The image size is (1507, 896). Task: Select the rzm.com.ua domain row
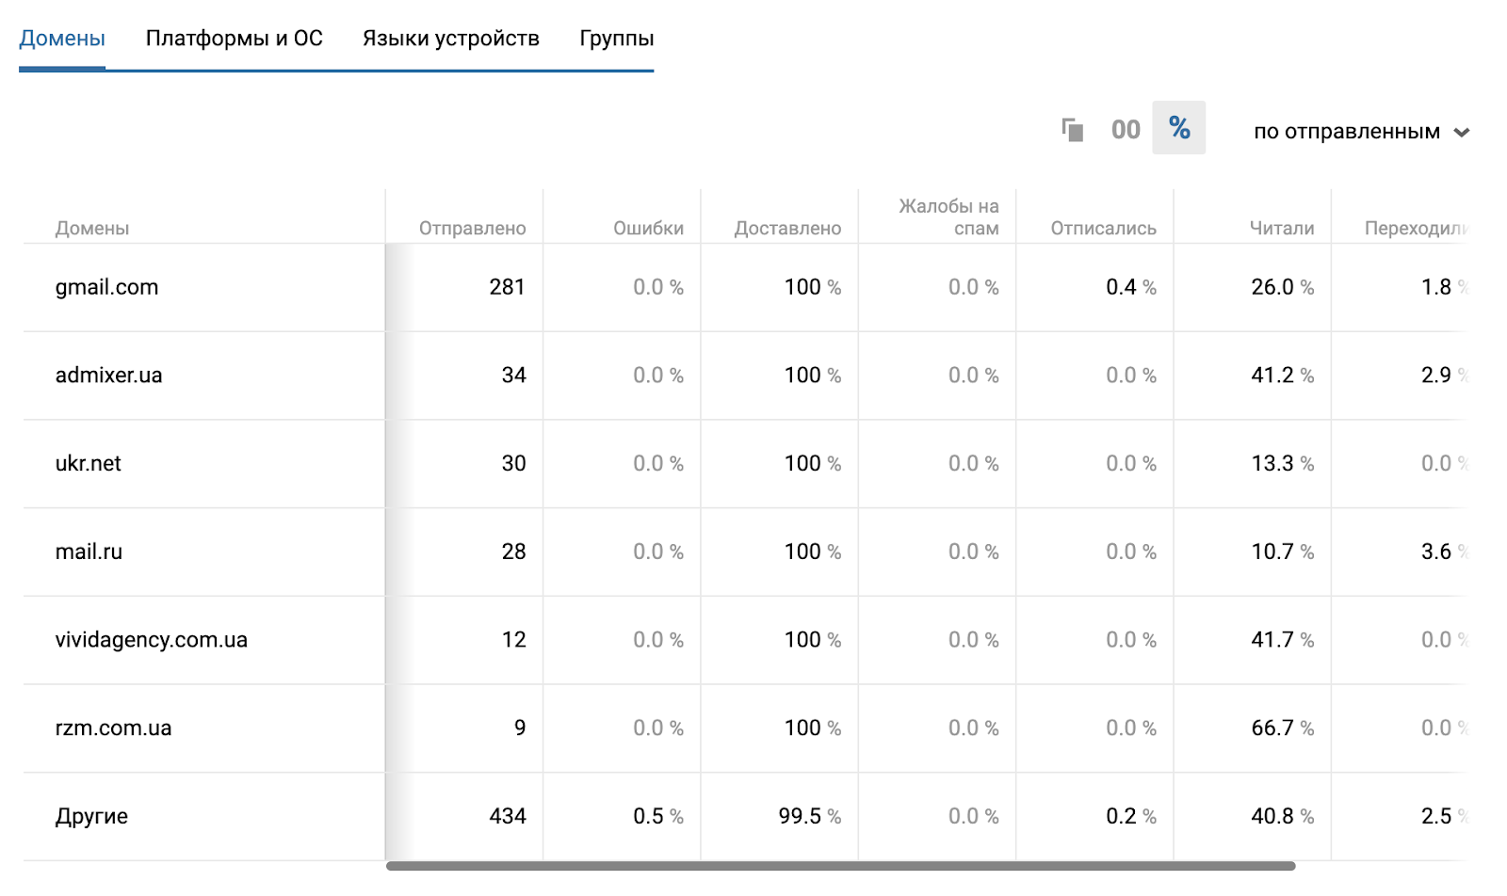113,728
